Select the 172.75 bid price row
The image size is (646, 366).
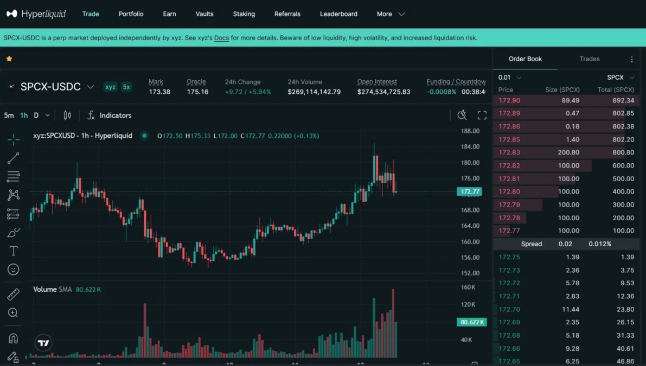click(566, 257)
